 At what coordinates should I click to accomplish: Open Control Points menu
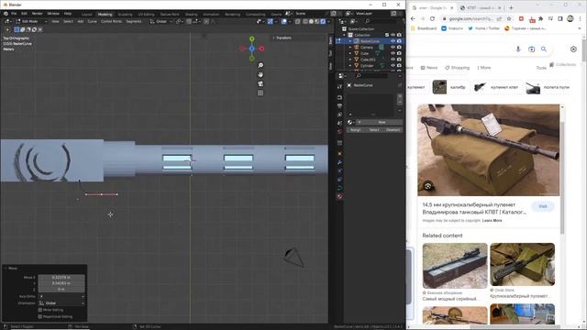111,21
